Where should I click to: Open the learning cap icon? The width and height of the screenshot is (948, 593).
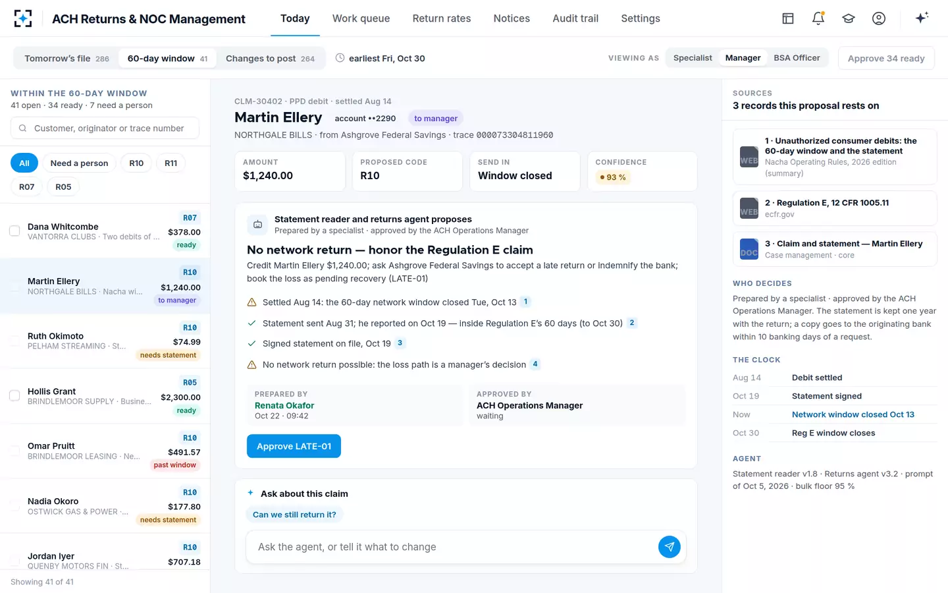pyautogui.click(x=849, y=18)
